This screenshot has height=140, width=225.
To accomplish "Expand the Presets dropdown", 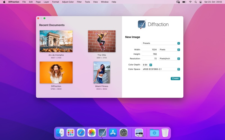I will 161,43.
